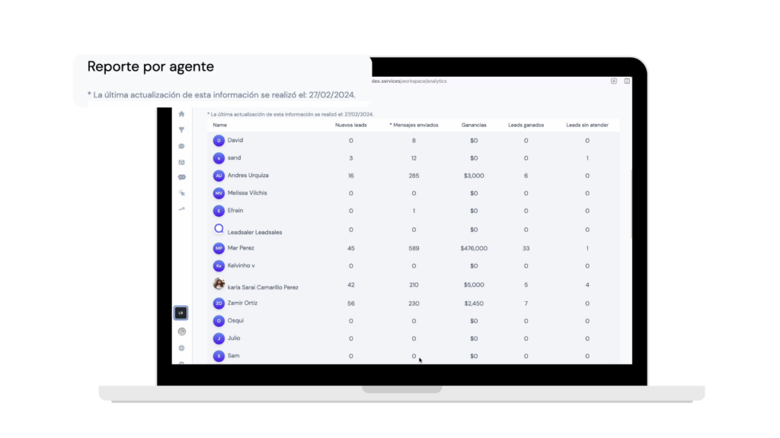Open the funnel icon in sidebar
The image size is (780, 438).
point(181,130)
